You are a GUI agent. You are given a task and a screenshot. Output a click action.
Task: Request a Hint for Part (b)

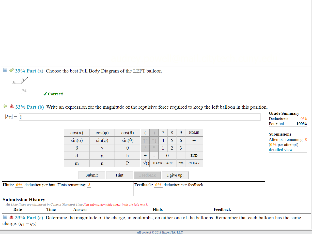pos(119,175)
